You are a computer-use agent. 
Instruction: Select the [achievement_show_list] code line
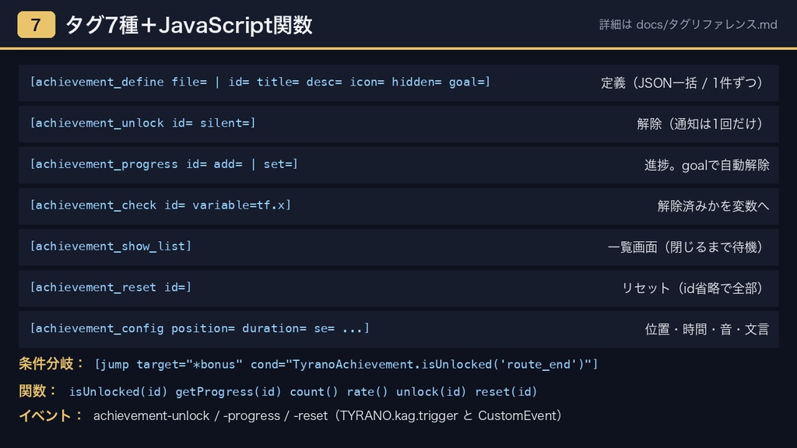111,247
